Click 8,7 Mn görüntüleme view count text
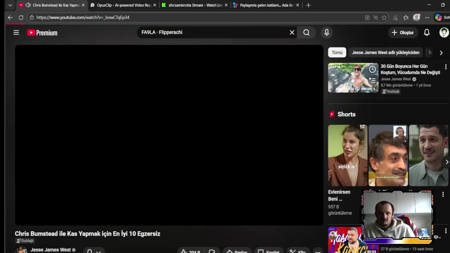The image size is (450, 253). click(397, 85)
